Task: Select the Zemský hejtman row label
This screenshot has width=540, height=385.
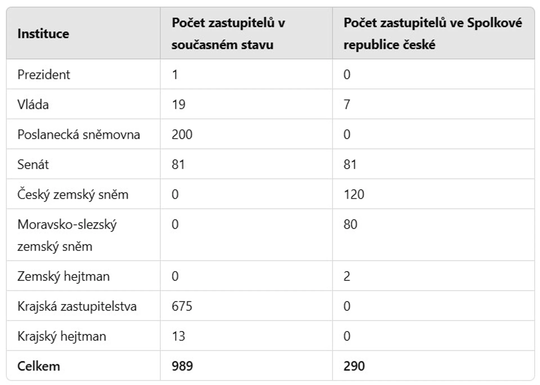Action: 64,276
